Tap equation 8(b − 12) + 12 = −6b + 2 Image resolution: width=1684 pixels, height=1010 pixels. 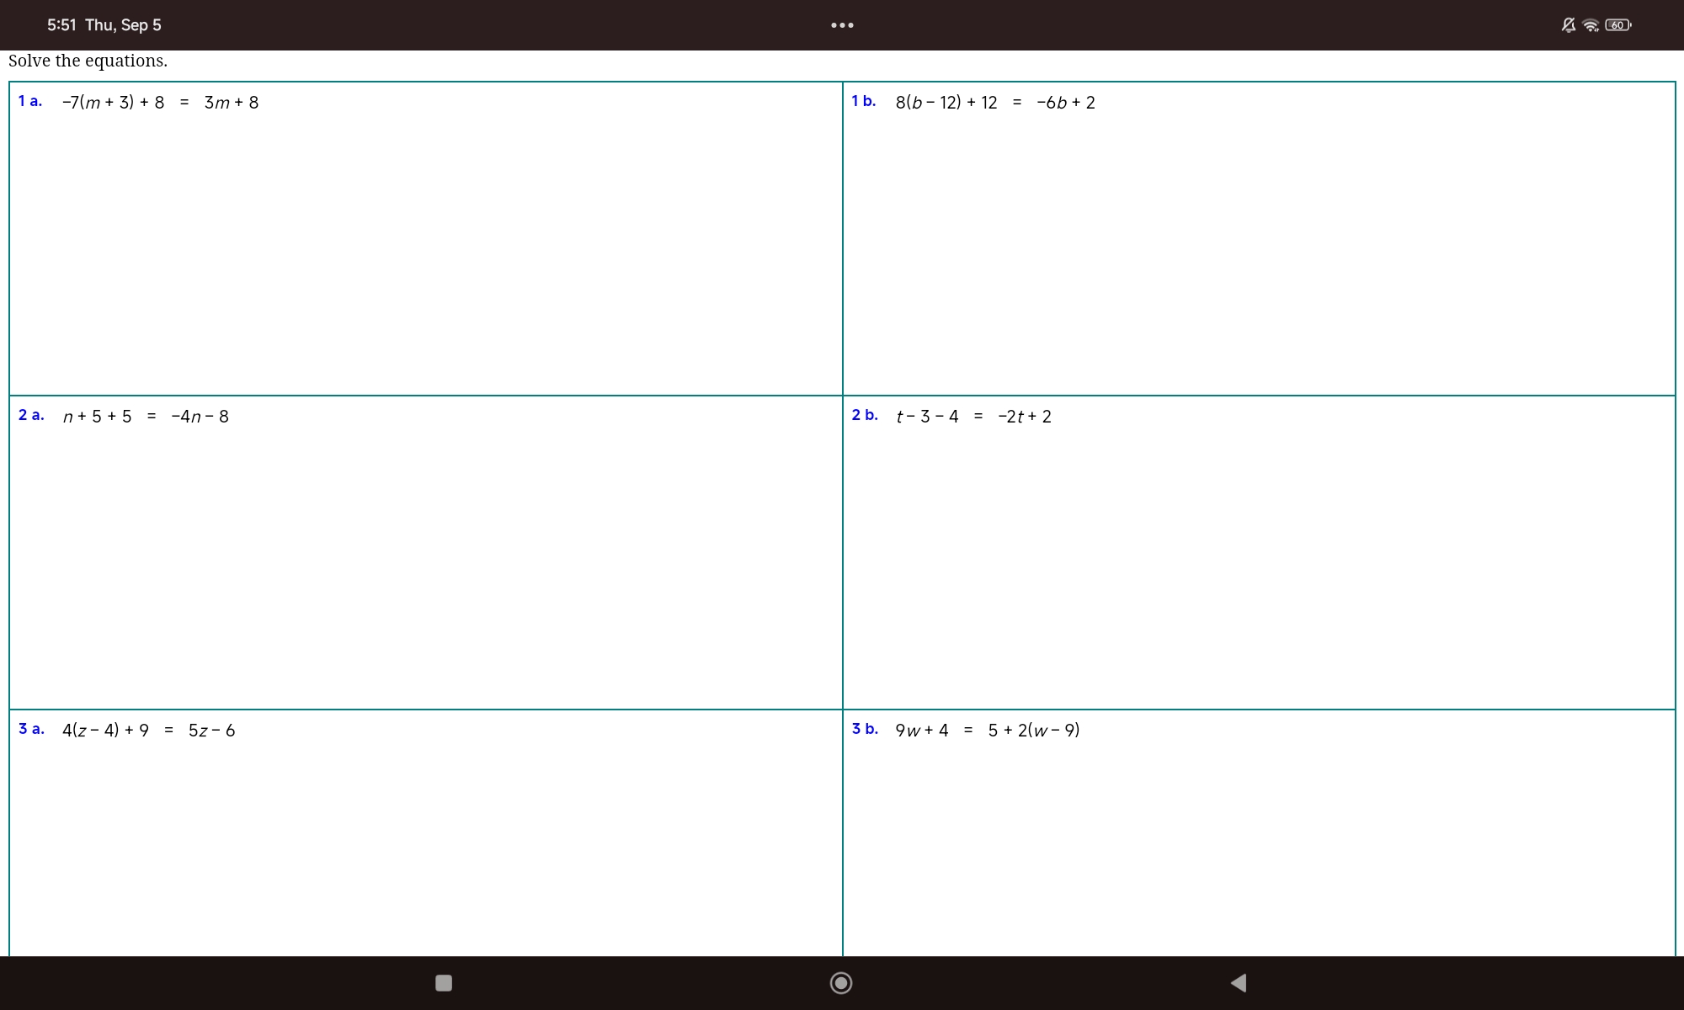point(995,103)
